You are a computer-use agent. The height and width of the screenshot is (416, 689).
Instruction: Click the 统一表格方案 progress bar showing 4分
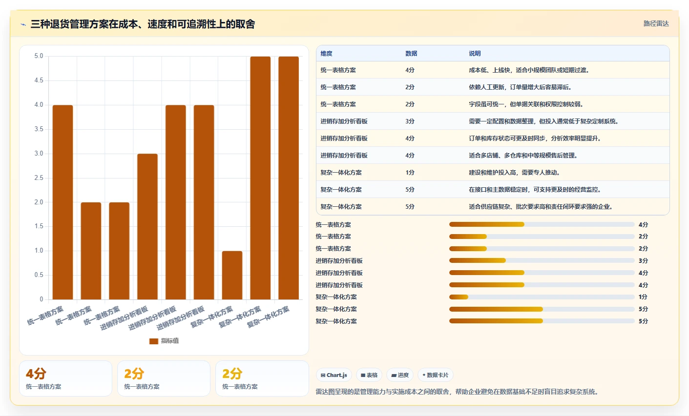coord(542,224)
